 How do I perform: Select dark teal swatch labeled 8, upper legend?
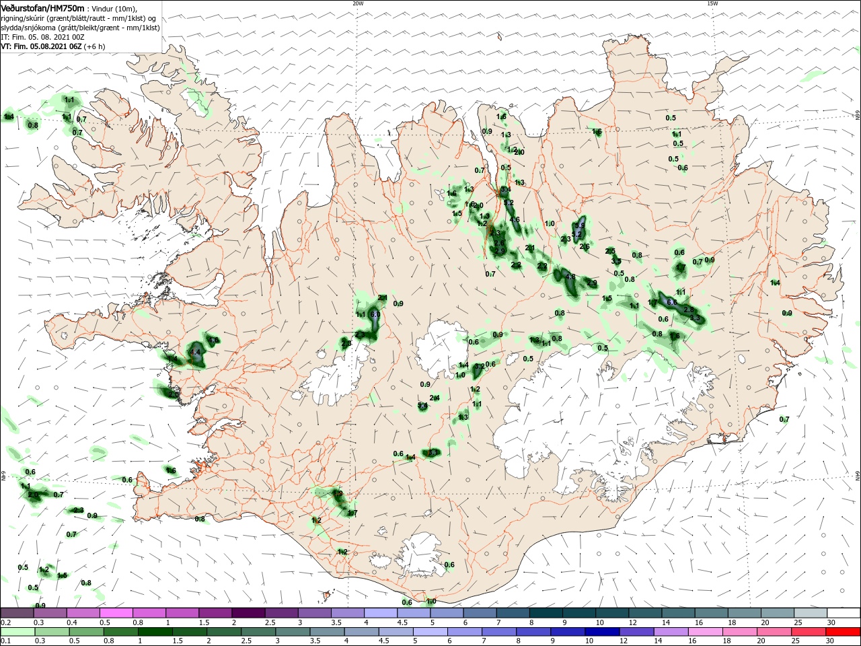coord(546,613)
